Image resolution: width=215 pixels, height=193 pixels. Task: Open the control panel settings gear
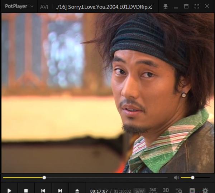click(205, 191)
